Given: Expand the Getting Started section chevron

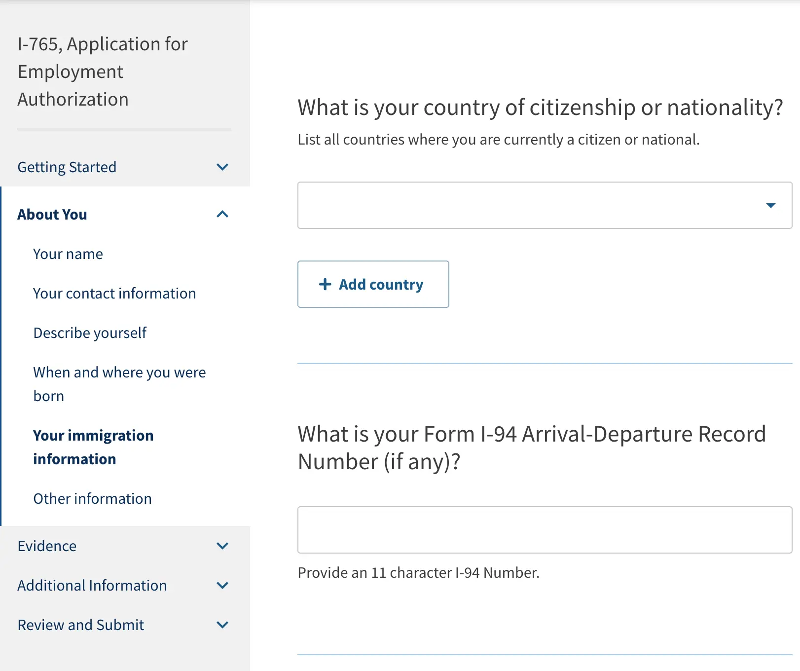Looking at the screenshot, I should pyautogui.click(x=222, y=167).
